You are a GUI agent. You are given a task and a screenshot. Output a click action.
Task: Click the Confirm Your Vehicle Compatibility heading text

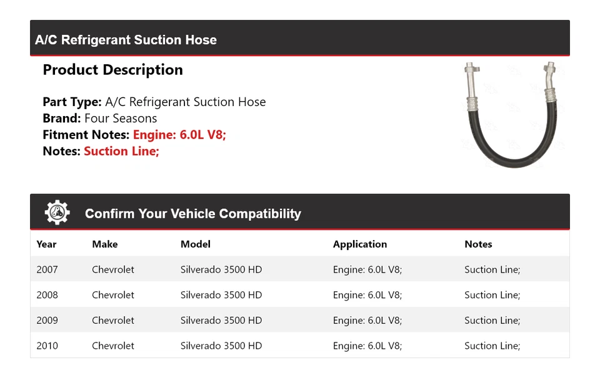click(x=192, y=214)
